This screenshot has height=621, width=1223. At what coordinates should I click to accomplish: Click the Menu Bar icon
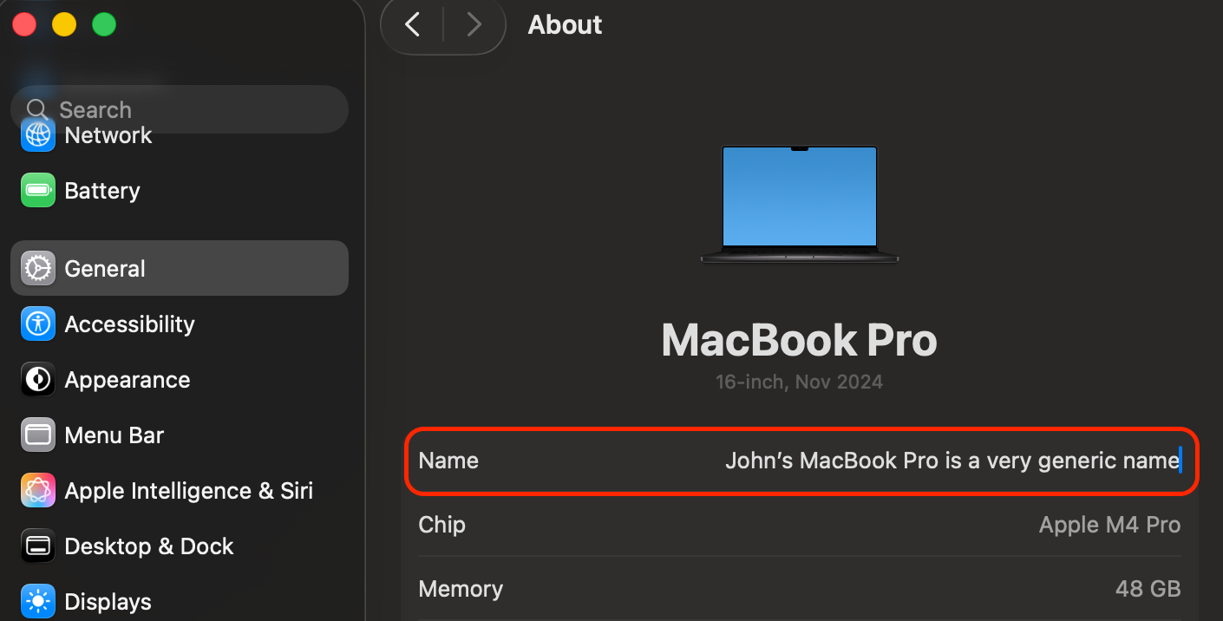pos(38,435)
